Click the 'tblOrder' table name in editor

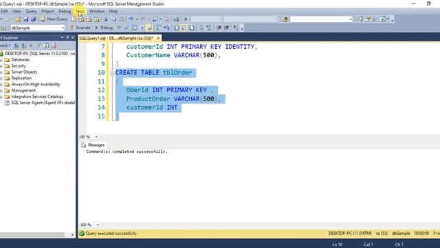pyautogui.click(x=177, y=73)
